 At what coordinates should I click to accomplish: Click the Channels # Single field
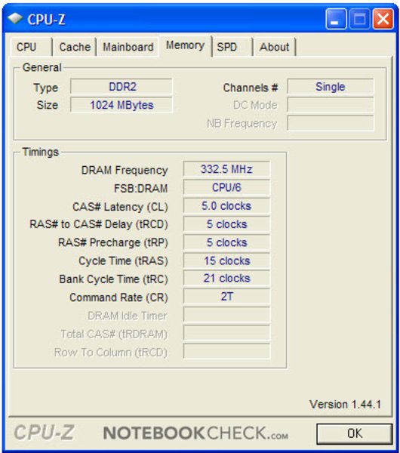[x=330, y=86]
